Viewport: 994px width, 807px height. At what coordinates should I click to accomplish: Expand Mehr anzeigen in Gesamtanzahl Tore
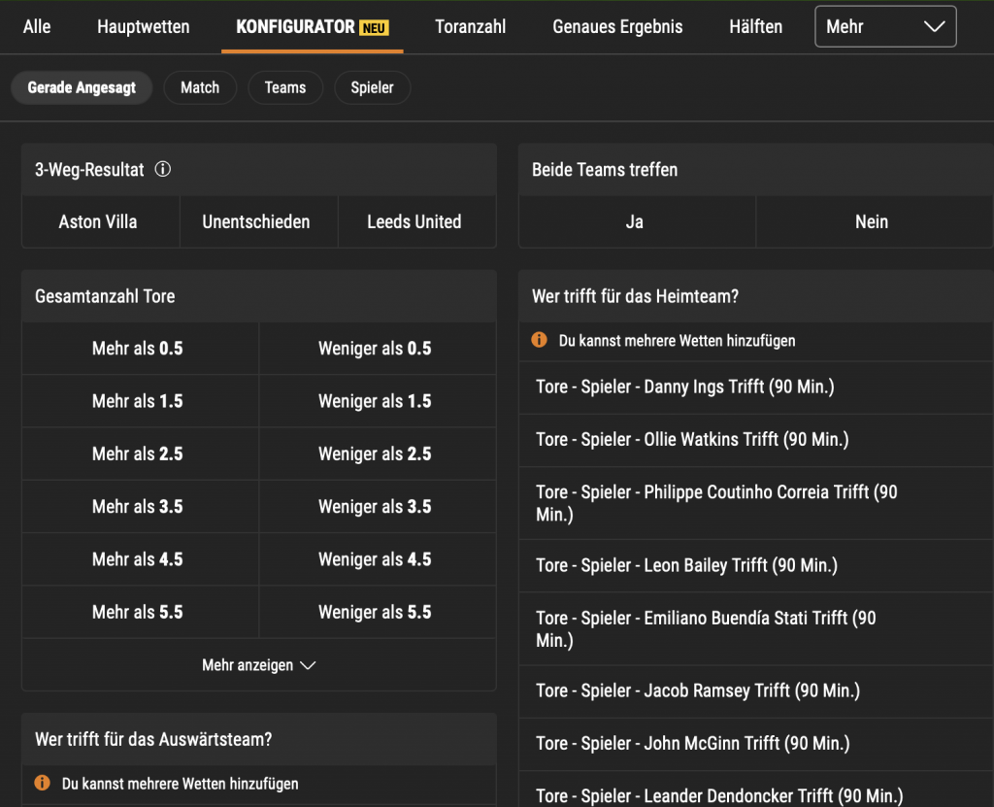pyautogui.click(x=258, y=665)
